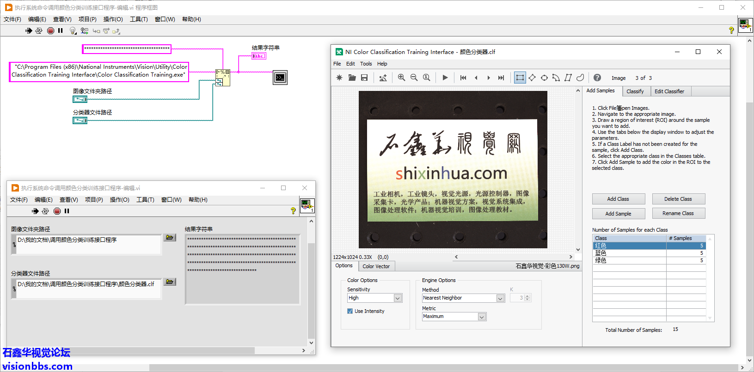
Task: Zoom in on the image
Action: 401,78
